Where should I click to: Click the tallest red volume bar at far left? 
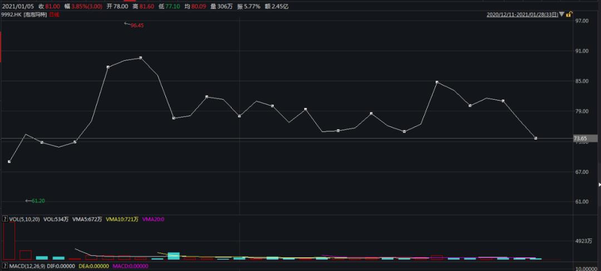point(9,241)
